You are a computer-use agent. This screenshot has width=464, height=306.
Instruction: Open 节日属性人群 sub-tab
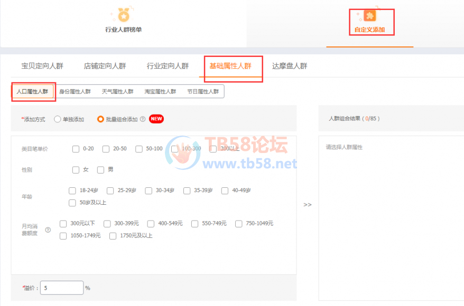203,91
